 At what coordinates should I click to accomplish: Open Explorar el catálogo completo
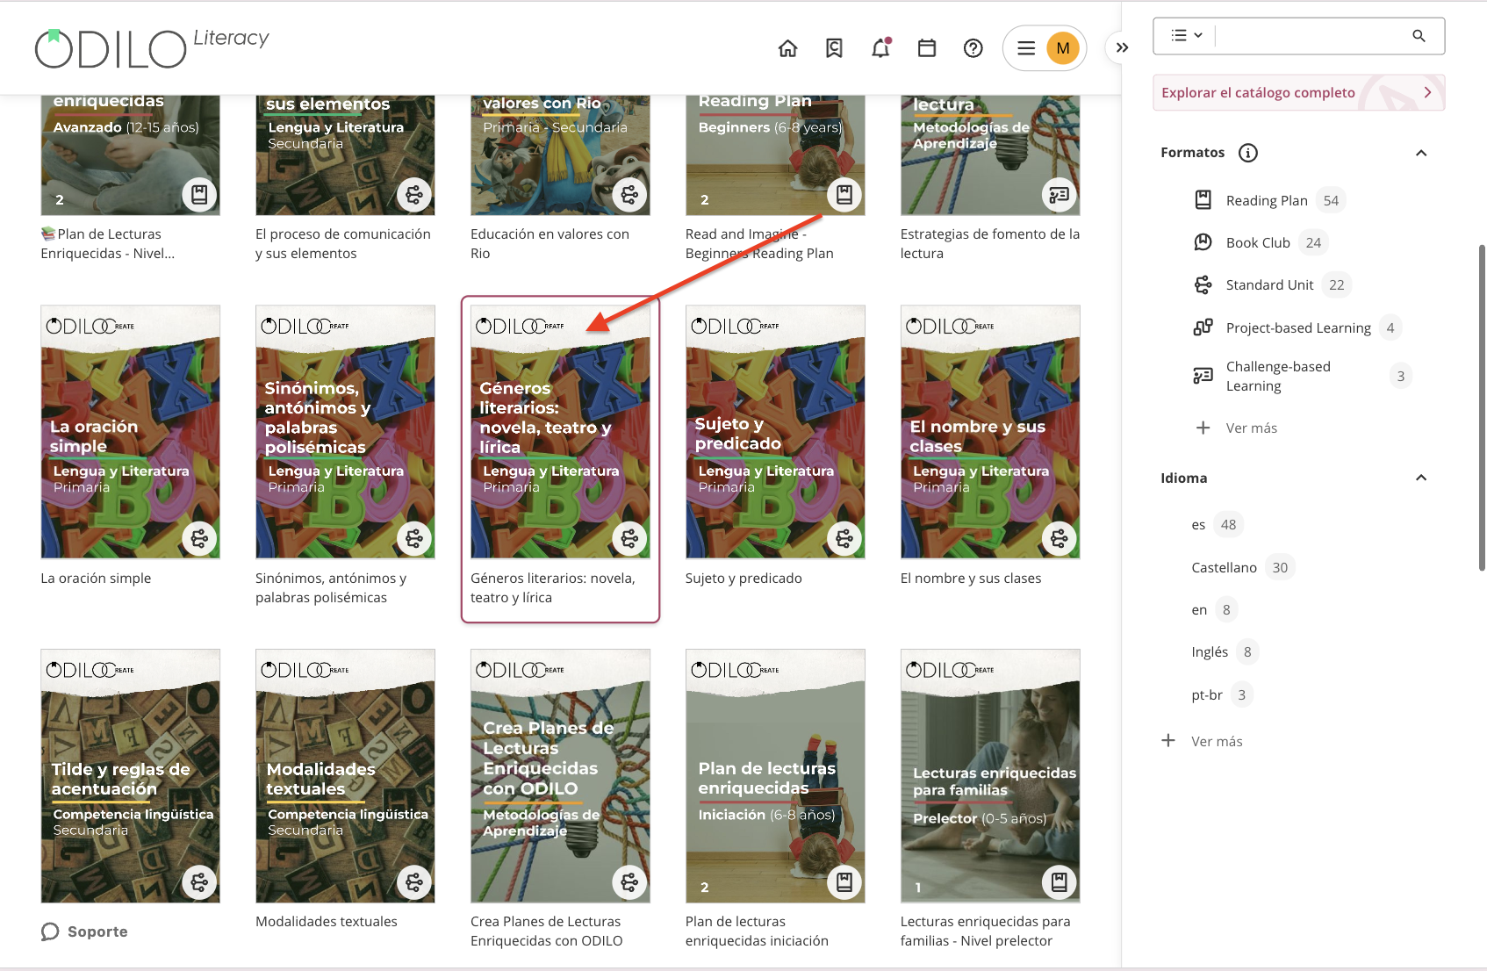(1298, 93)
